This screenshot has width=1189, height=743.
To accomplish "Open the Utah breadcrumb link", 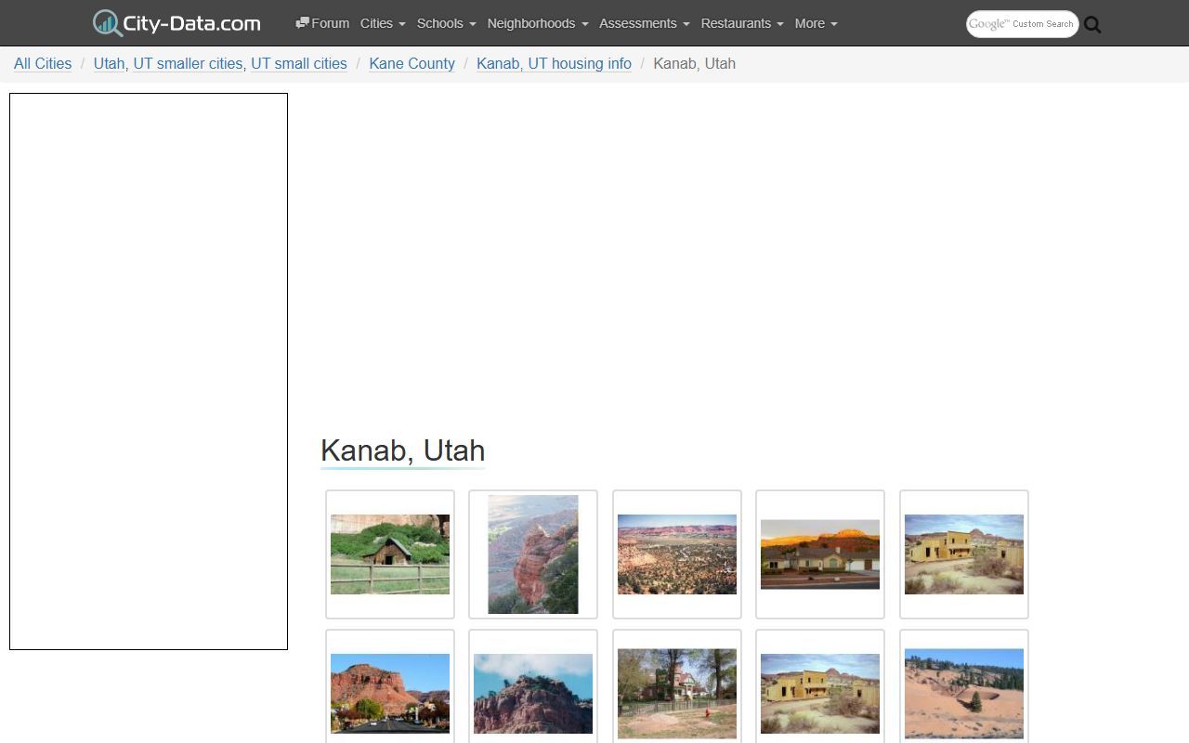I will click(109, 63).
